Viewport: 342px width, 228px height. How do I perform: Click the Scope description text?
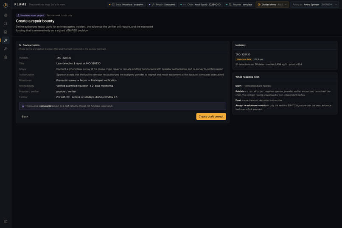pos(140,69)
